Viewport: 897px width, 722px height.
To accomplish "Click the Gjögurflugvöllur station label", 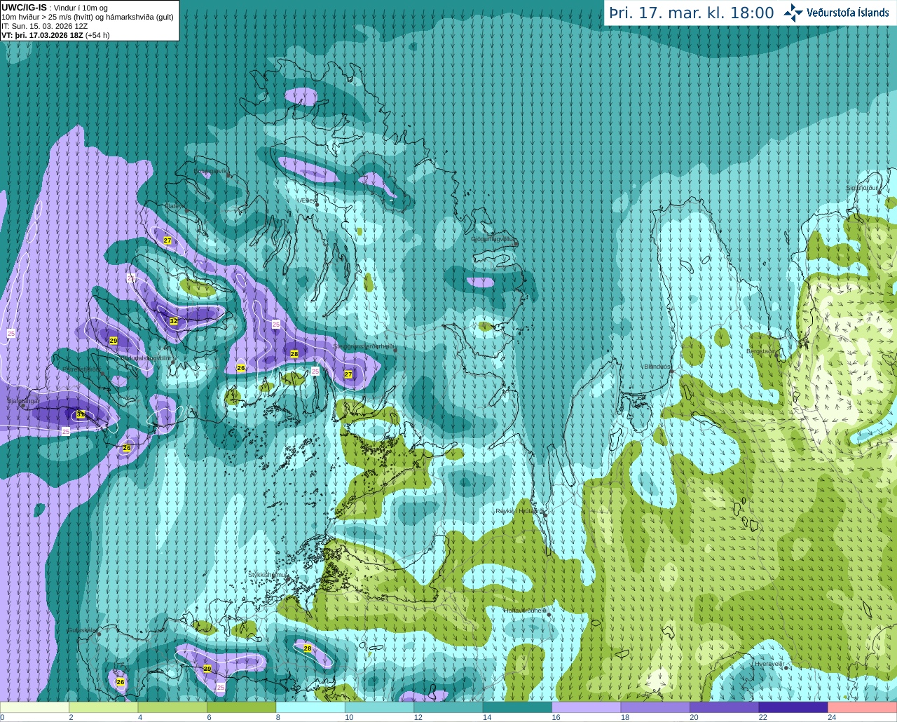I will tap(493, 239).
